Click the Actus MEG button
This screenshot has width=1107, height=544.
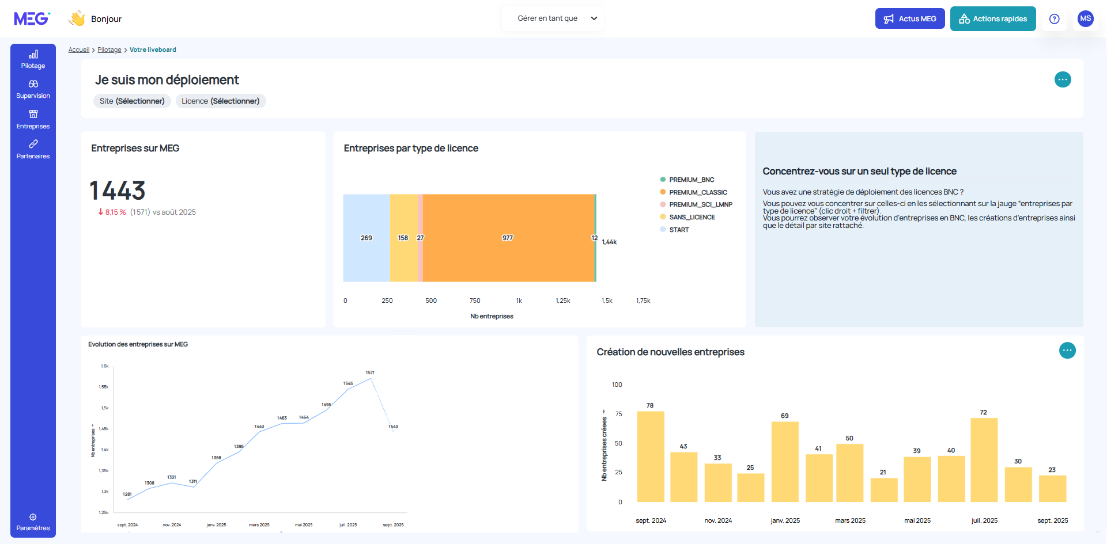tap(910, 18)
